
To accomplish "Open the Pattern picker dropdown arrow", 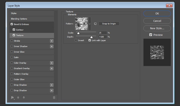I will tap(89, 24).
